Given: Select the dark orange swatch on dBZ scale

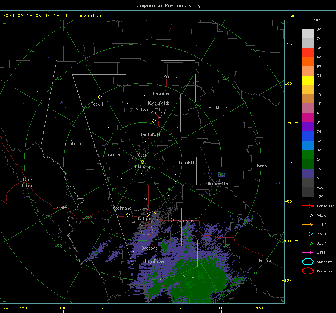Looking at the screenshot, I should click(308, 61).
